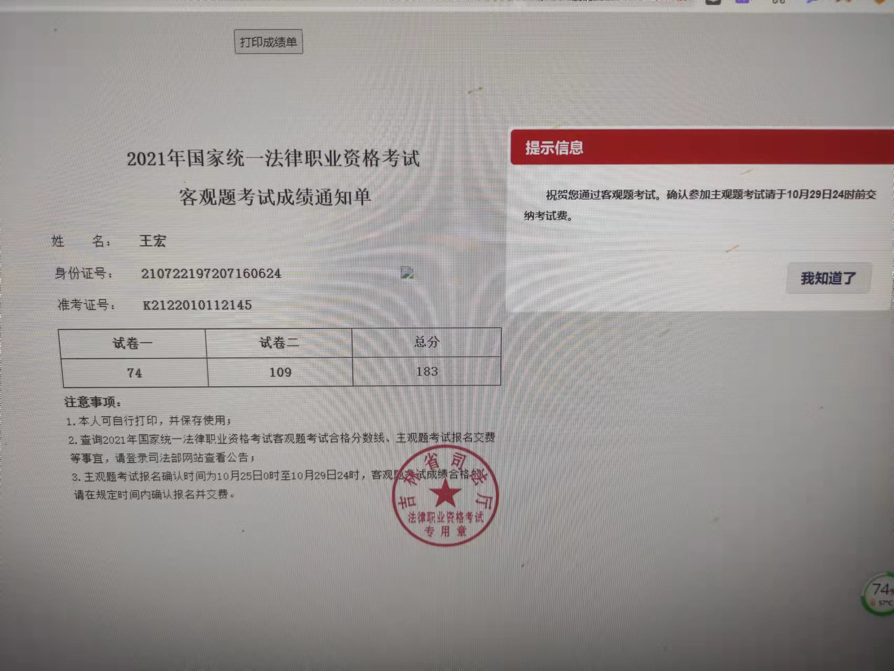Click the 准考证号 label
Screen dimensions: 894x671
pyautogui.click(x=87, y=305)
